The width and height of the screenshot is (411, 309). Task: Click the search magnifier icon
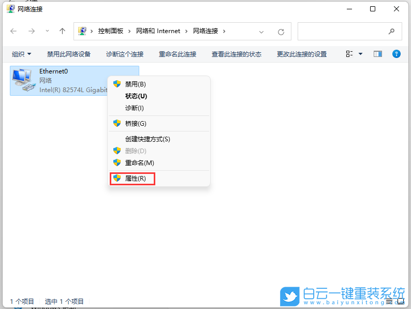pos(391,32)
